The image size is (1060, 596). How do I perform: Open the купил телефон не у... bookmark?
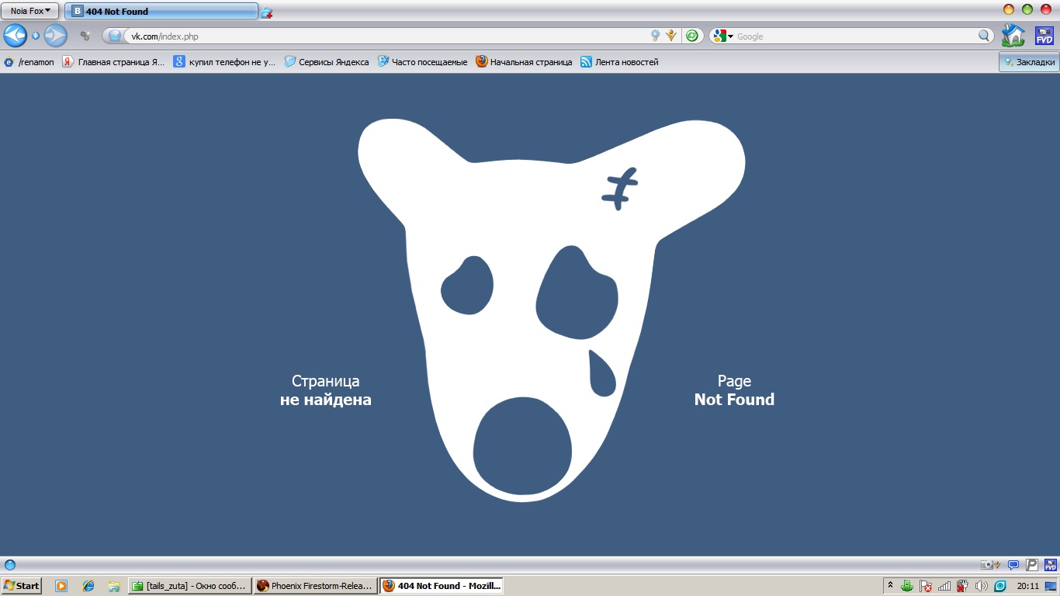coord(224,62)
